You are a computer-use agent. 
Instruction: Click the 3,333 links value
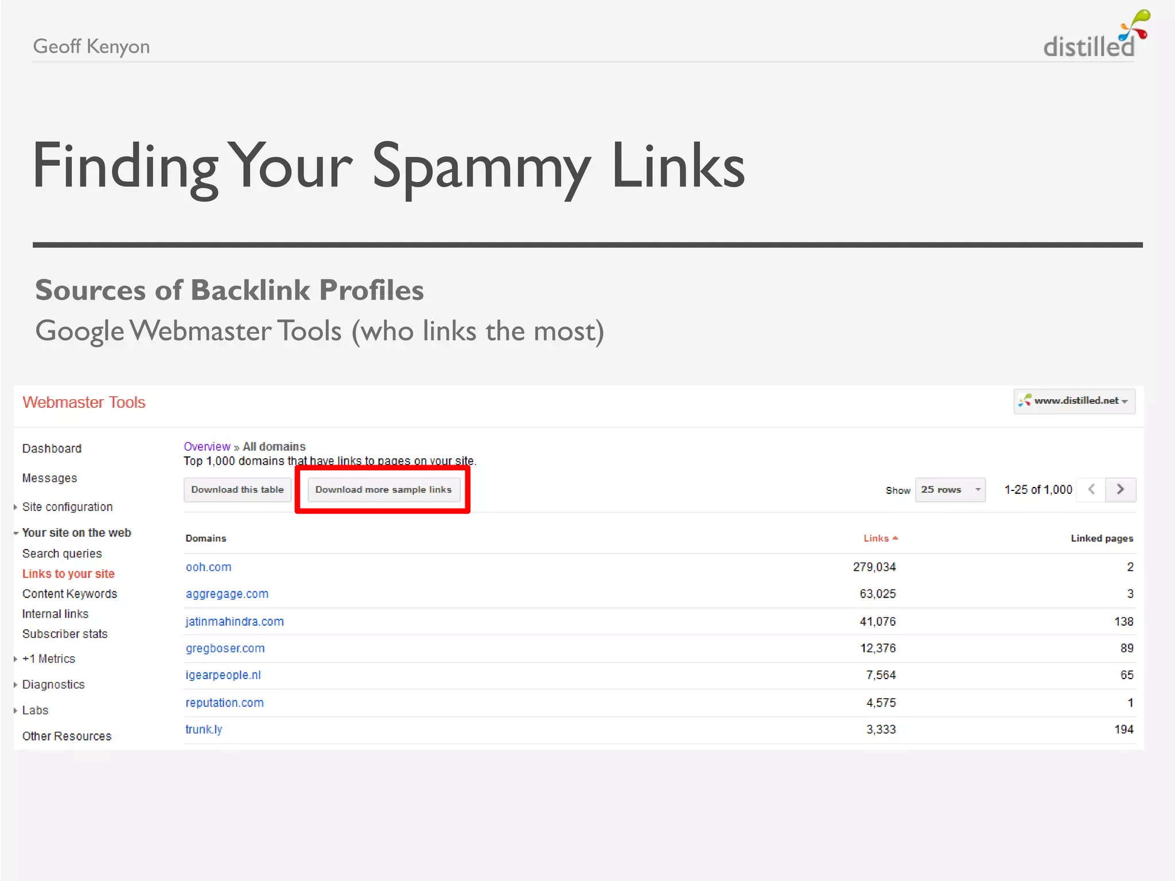click(x=881, y=730)
